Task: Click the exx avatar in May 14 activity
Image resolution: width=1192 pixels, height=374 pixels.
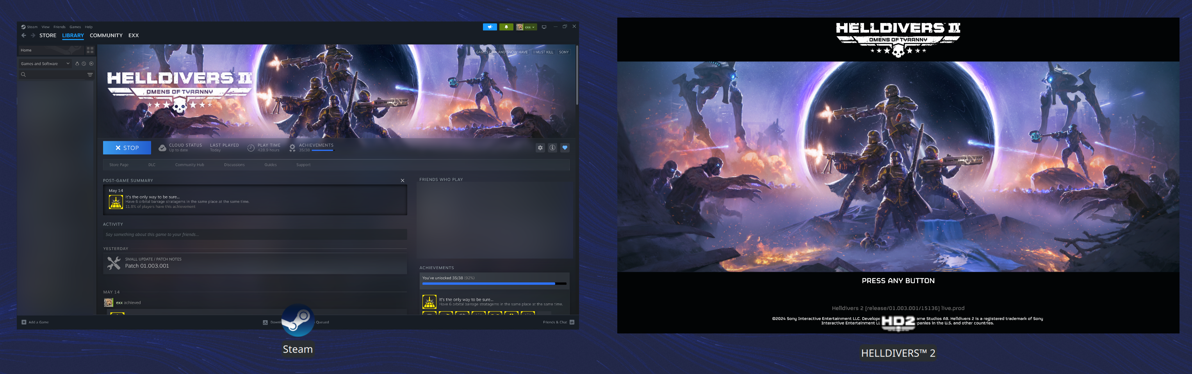Action: [x=109, y=302]
